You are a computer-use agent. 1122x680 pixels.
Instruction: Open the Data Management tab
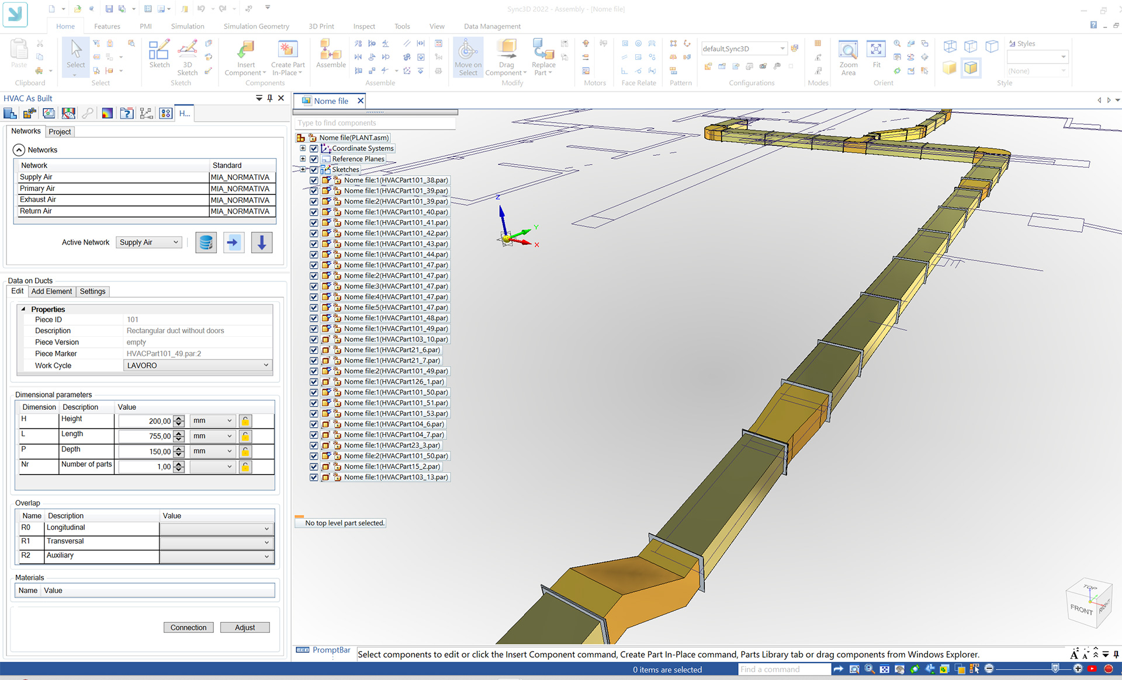click(x=492, y=26)
